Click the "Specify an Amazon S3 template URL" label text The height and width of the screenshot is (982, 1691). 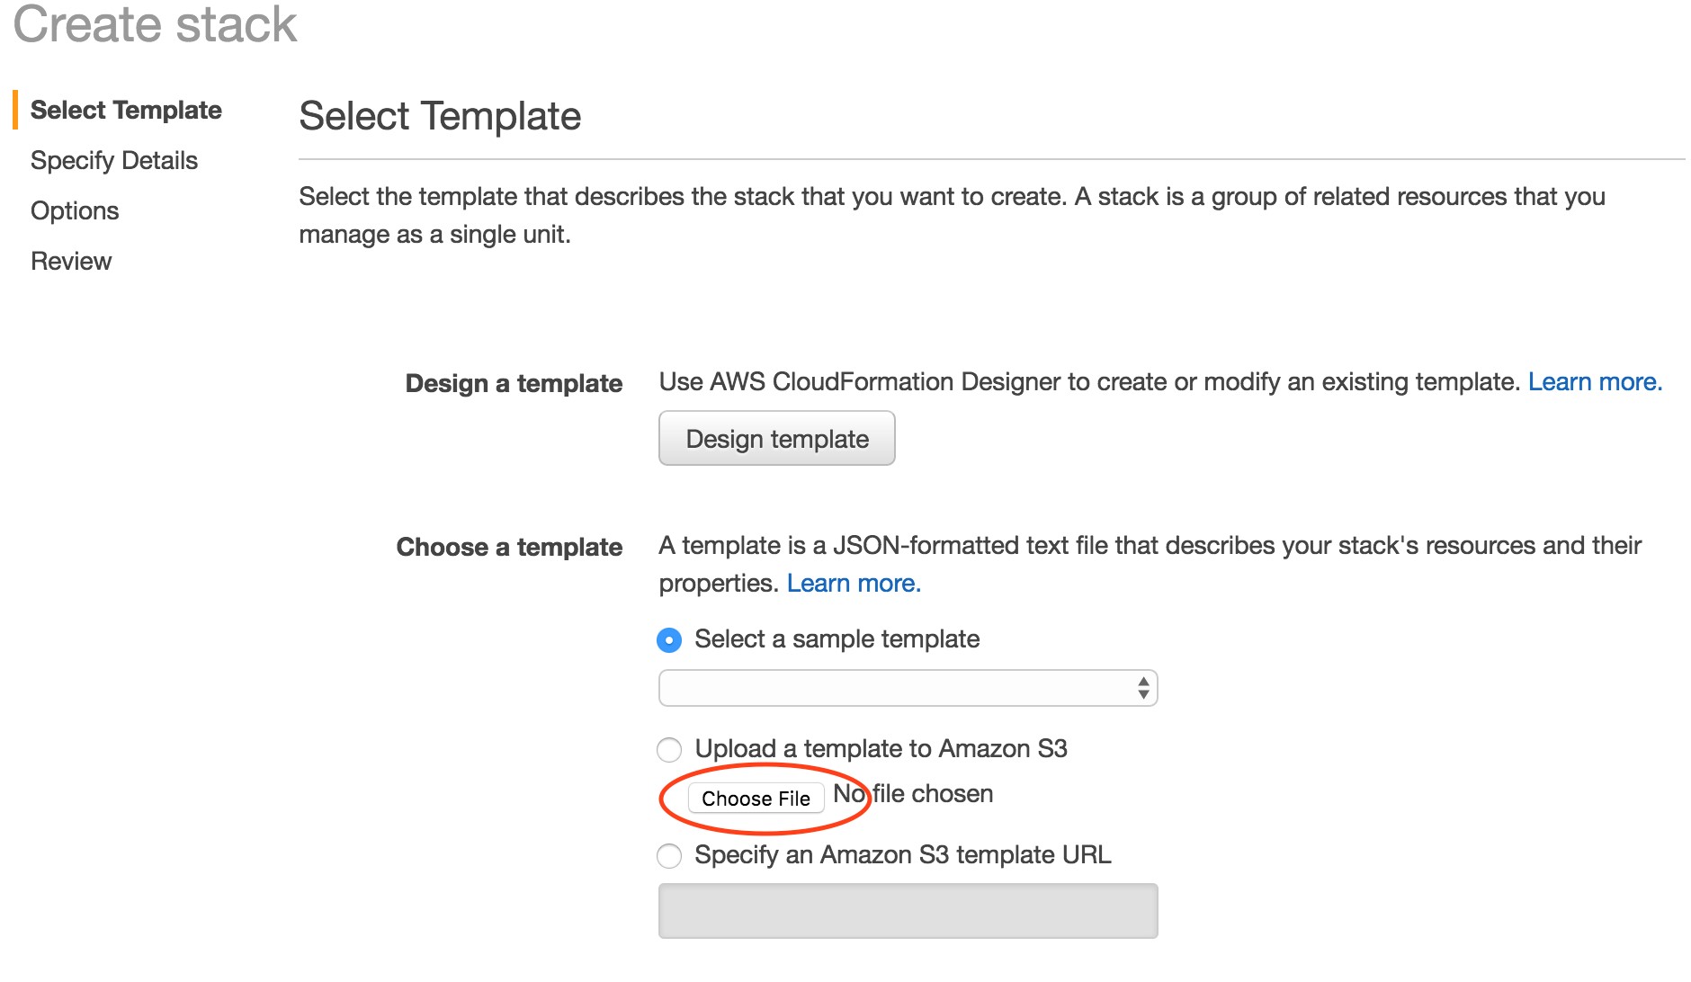point(902,855)
